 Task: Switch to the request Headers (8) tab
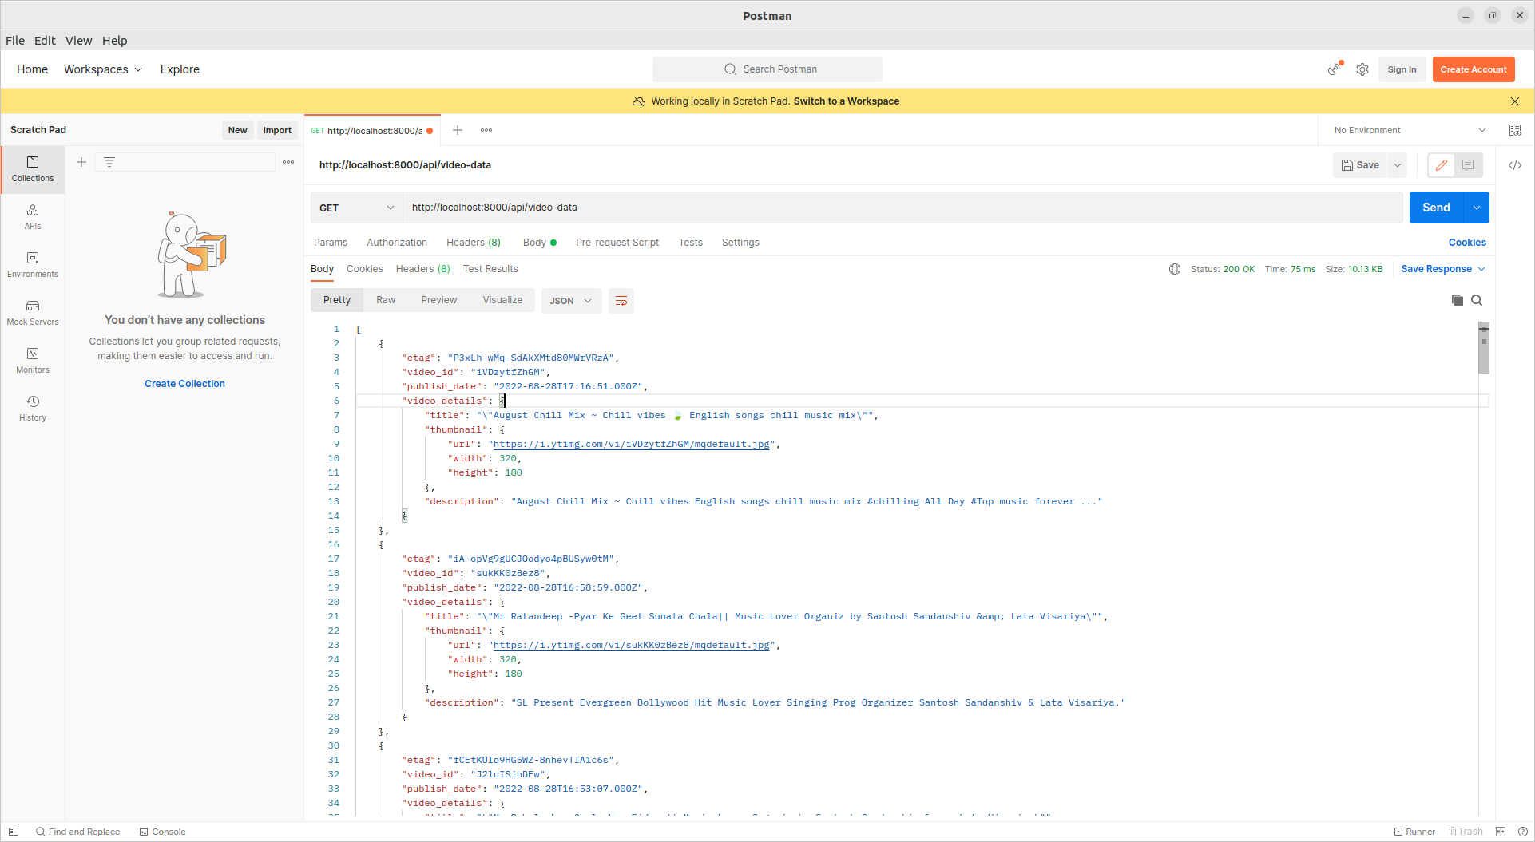pos(474,243)
